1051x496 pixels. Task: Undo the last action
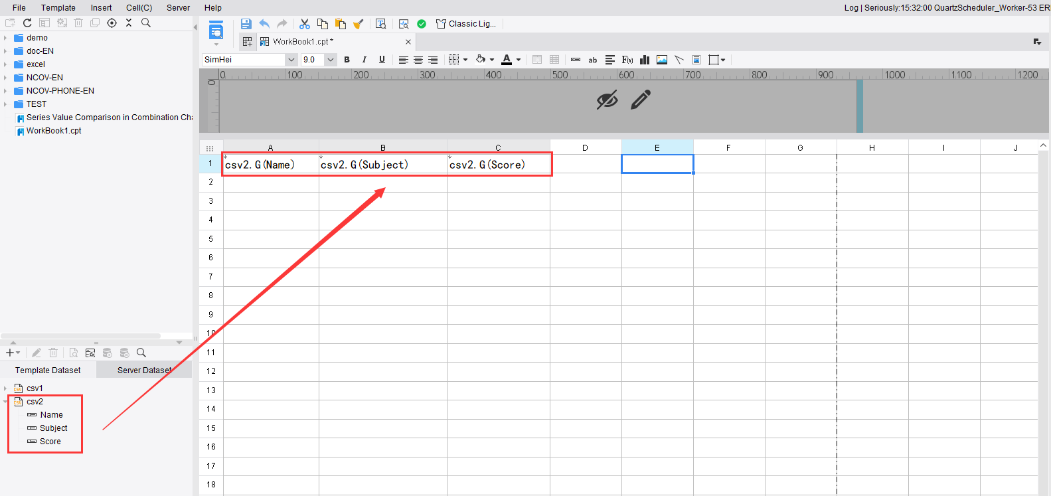(x=264, y=24)
